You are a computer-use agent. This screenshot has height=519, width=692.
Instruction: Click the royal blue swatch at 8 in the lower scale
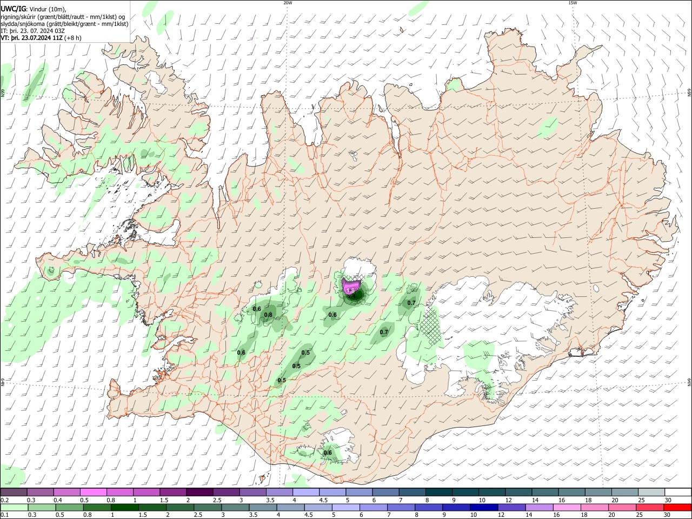click(x=428, y=507)
